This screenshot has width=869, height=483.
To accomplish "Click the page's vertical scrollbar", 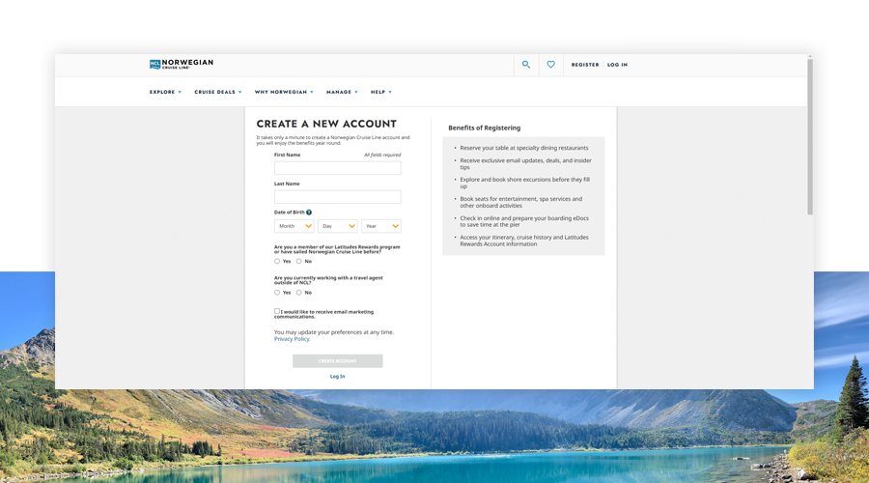I will pos(810,135).
